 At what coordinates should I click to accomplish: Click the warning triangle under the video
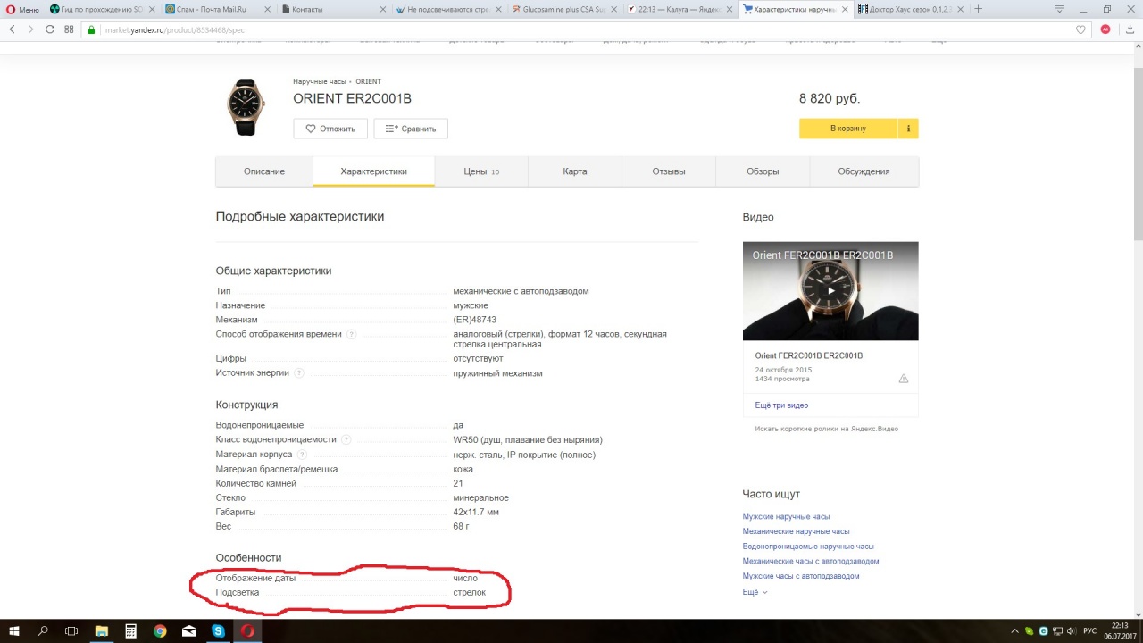[903, 379]
